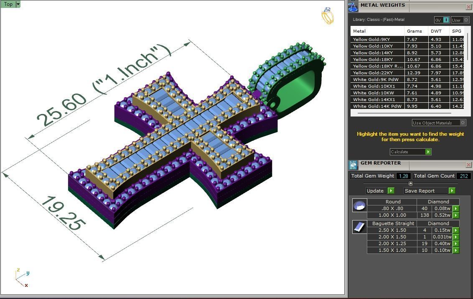This screenshot has height=299, width=473.
Task: Select the Yellow Gold:14KY row
Action: point(407,53)
